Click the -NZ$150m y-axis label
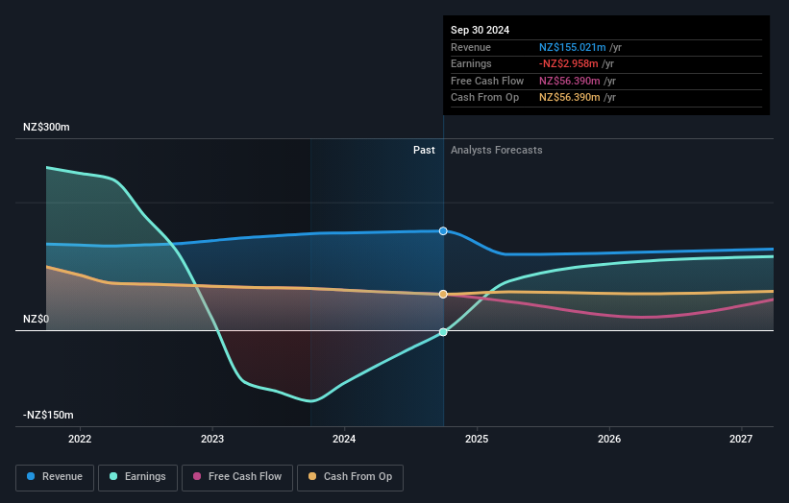Image resolution: width=789 pixels, height=503 pixels. (48, 415)
